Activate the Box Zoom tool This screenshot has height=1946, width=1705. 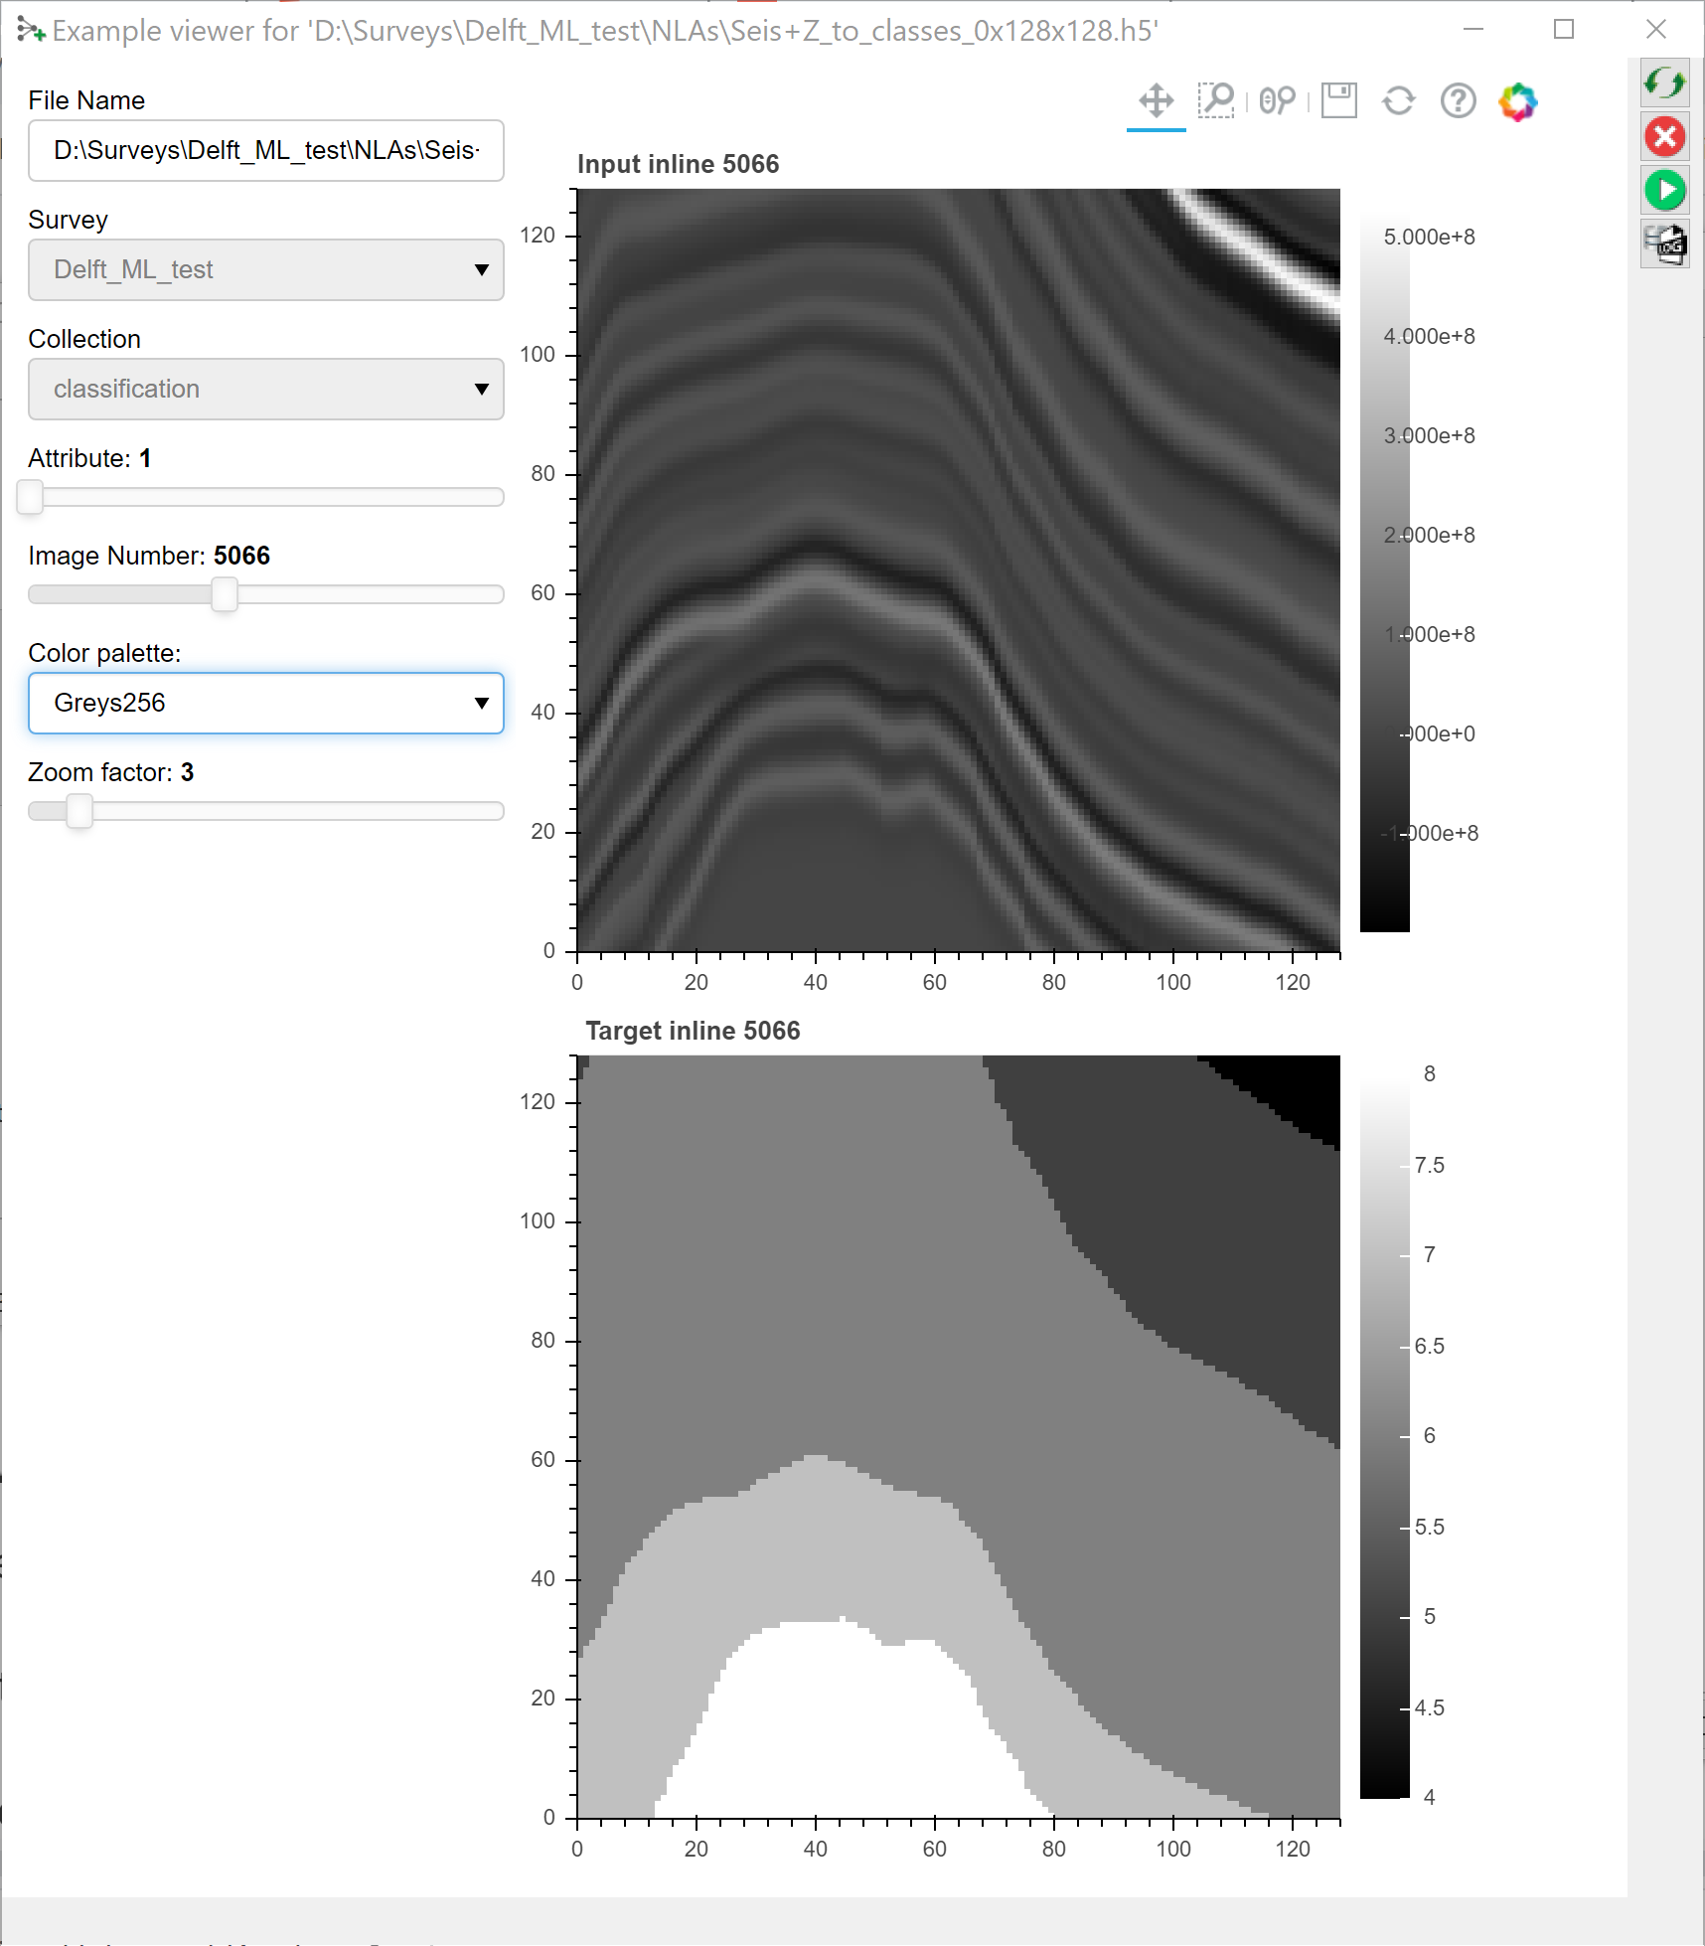click(1218, 100)
